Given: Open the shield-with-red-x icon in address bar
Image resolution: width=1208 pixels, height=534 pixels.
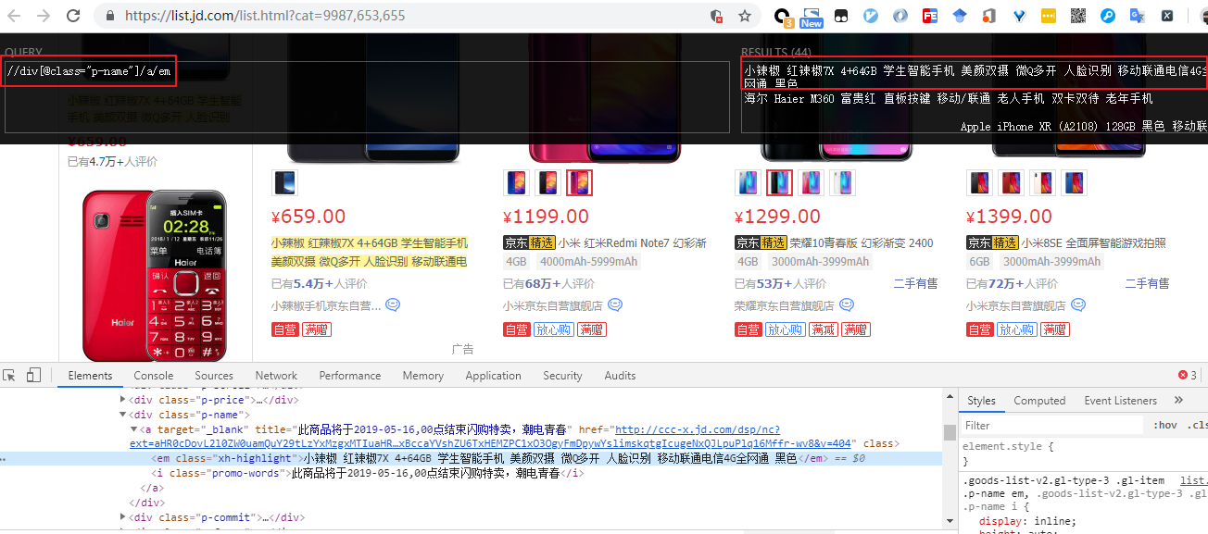Looking at the screenshot, I should (x=716, y=16).
